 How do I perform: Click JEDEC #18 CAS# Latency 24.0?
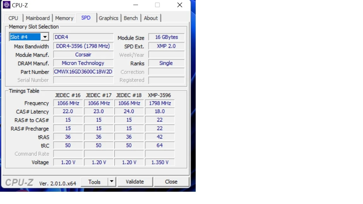click(x=129, y=111)
